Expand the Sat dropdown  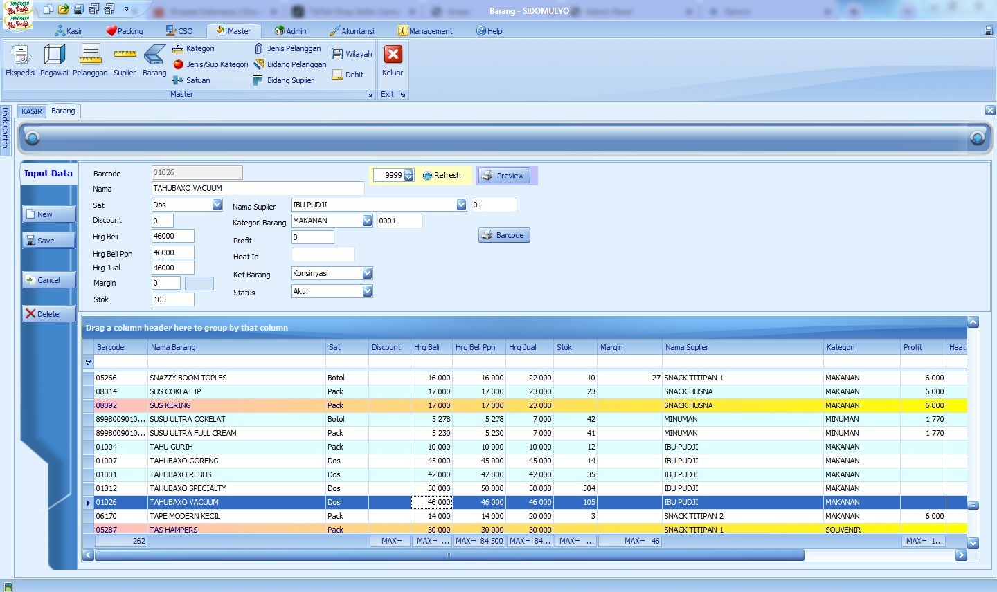pyautogui.click(x=217, y=205)
